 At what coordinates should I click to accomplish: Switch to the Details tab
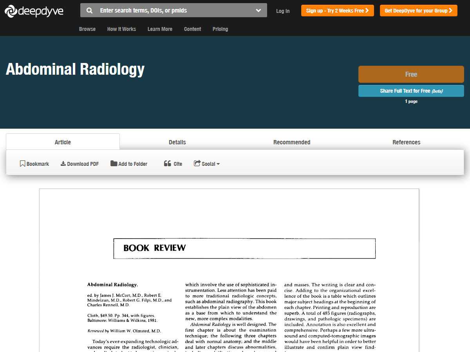point(177,142)
